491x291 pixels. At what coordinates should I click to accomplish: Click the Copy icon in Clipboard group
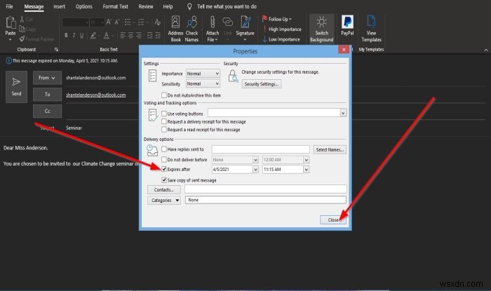click(x=22, y=29)
